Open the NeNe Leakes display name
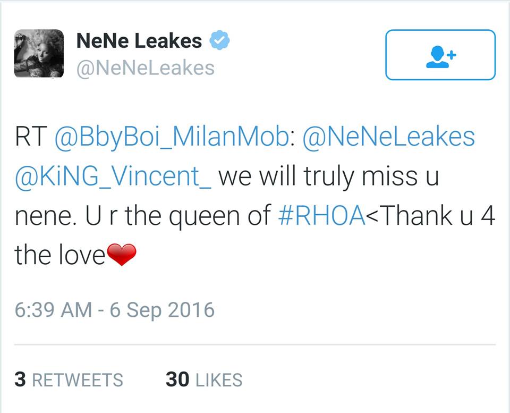Viewport: 510px width, 413px height. tap(139, 41)
